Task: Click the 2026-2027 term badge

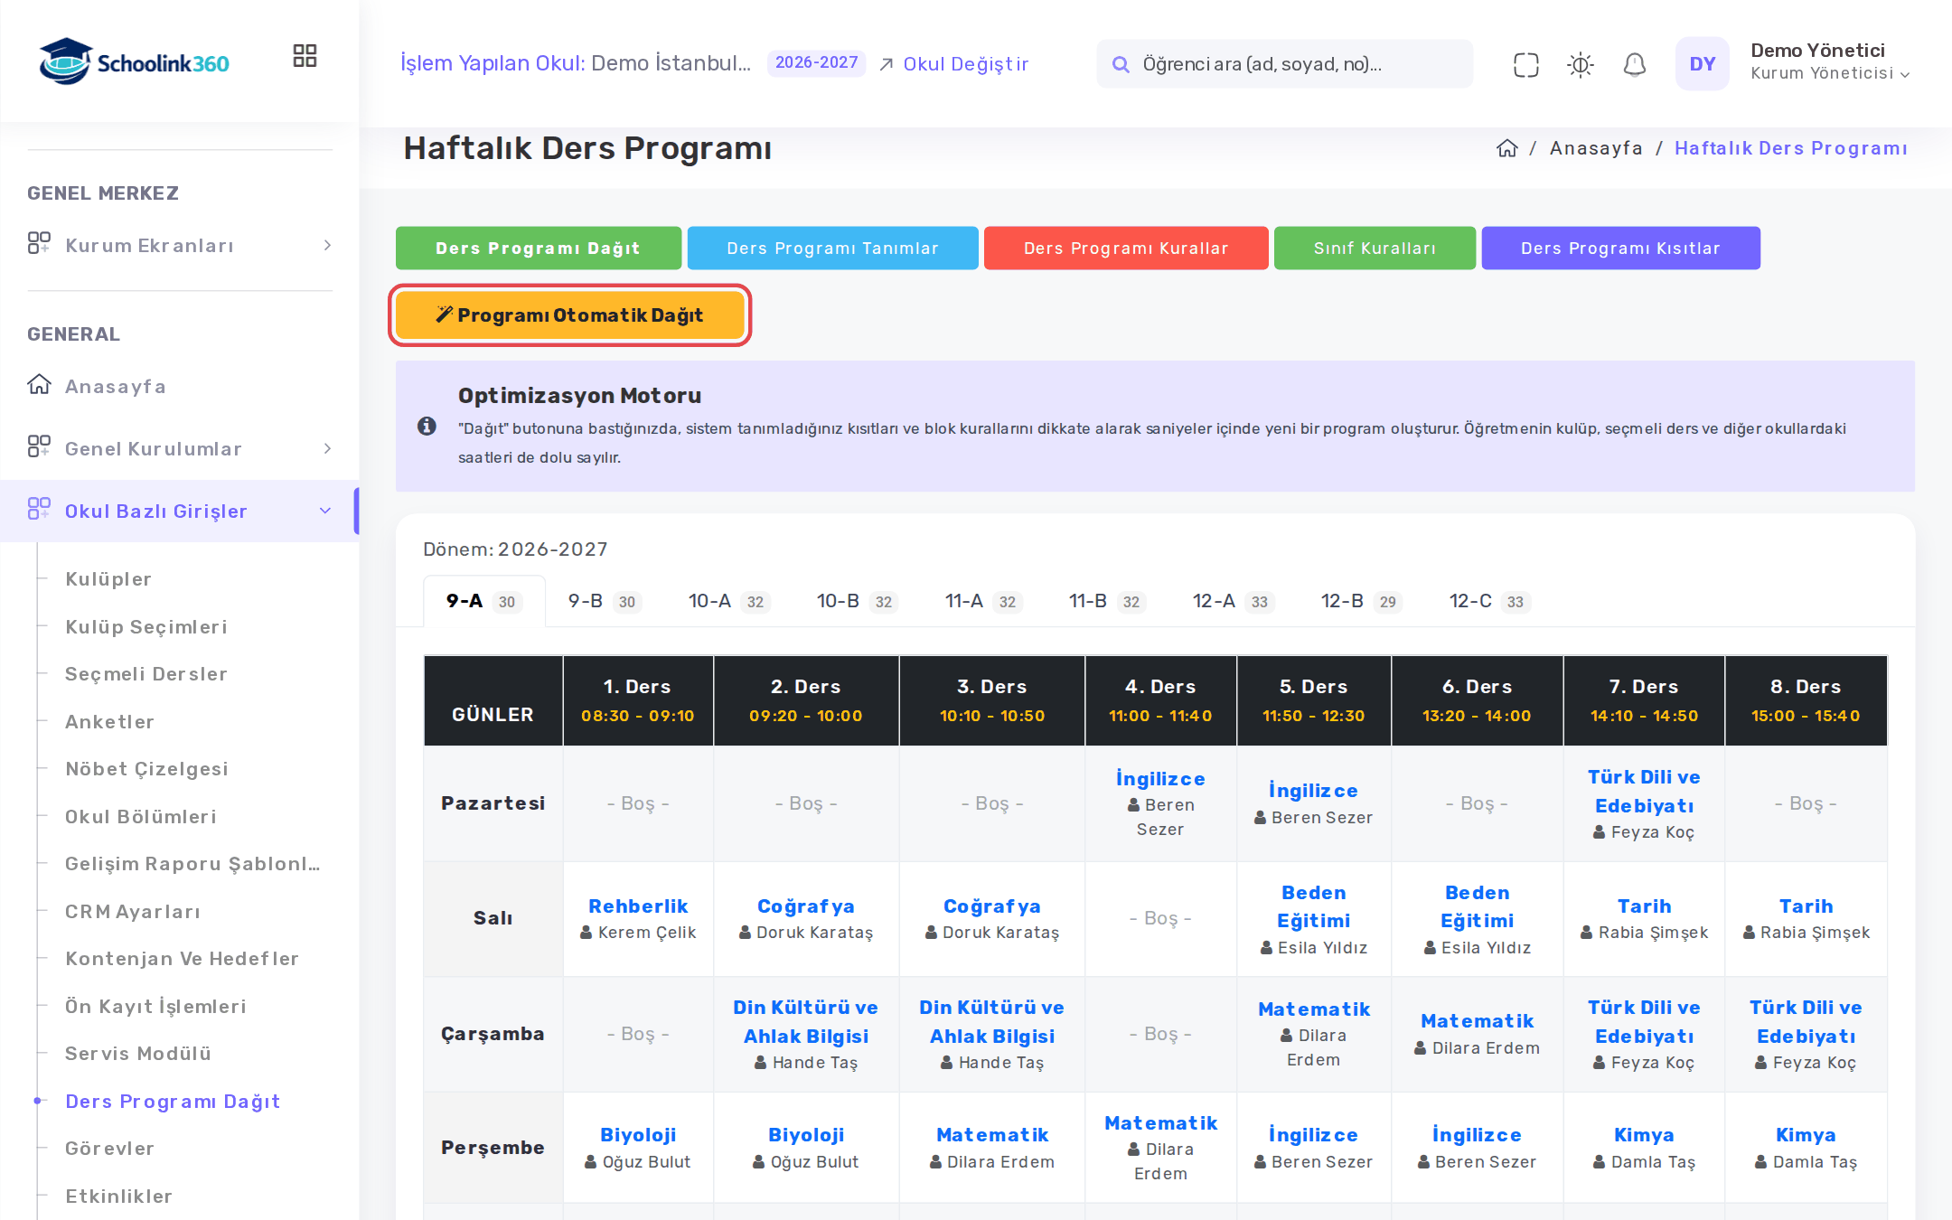Action: coord(816,62)
